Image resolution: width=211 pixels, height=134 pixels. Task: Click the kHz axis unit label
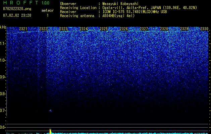[x=3, y=27]
